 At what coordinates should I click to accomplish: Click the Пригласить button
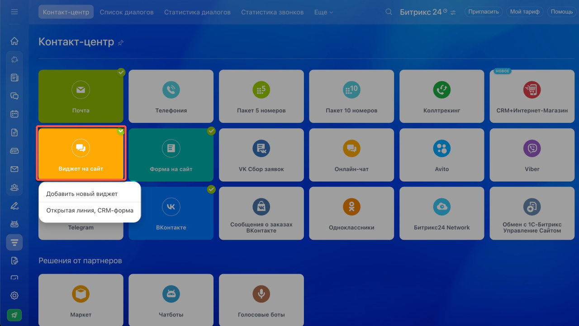click(484, 12)
